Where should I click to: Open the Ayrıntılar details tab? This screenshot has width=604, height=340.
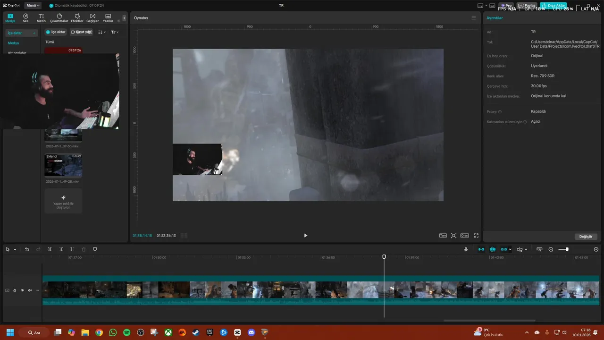(495, 18)
